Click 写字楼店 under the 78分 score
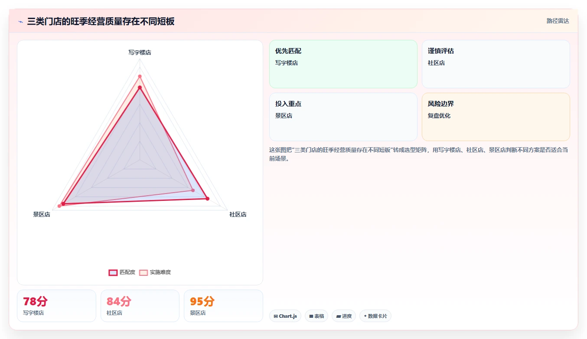Screen dimensions: 587x339 coord(33,313)
